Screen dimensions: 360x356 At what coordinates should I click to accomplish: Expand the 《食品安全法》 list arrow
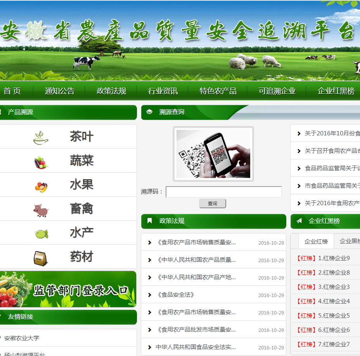[x=150, y=295]
